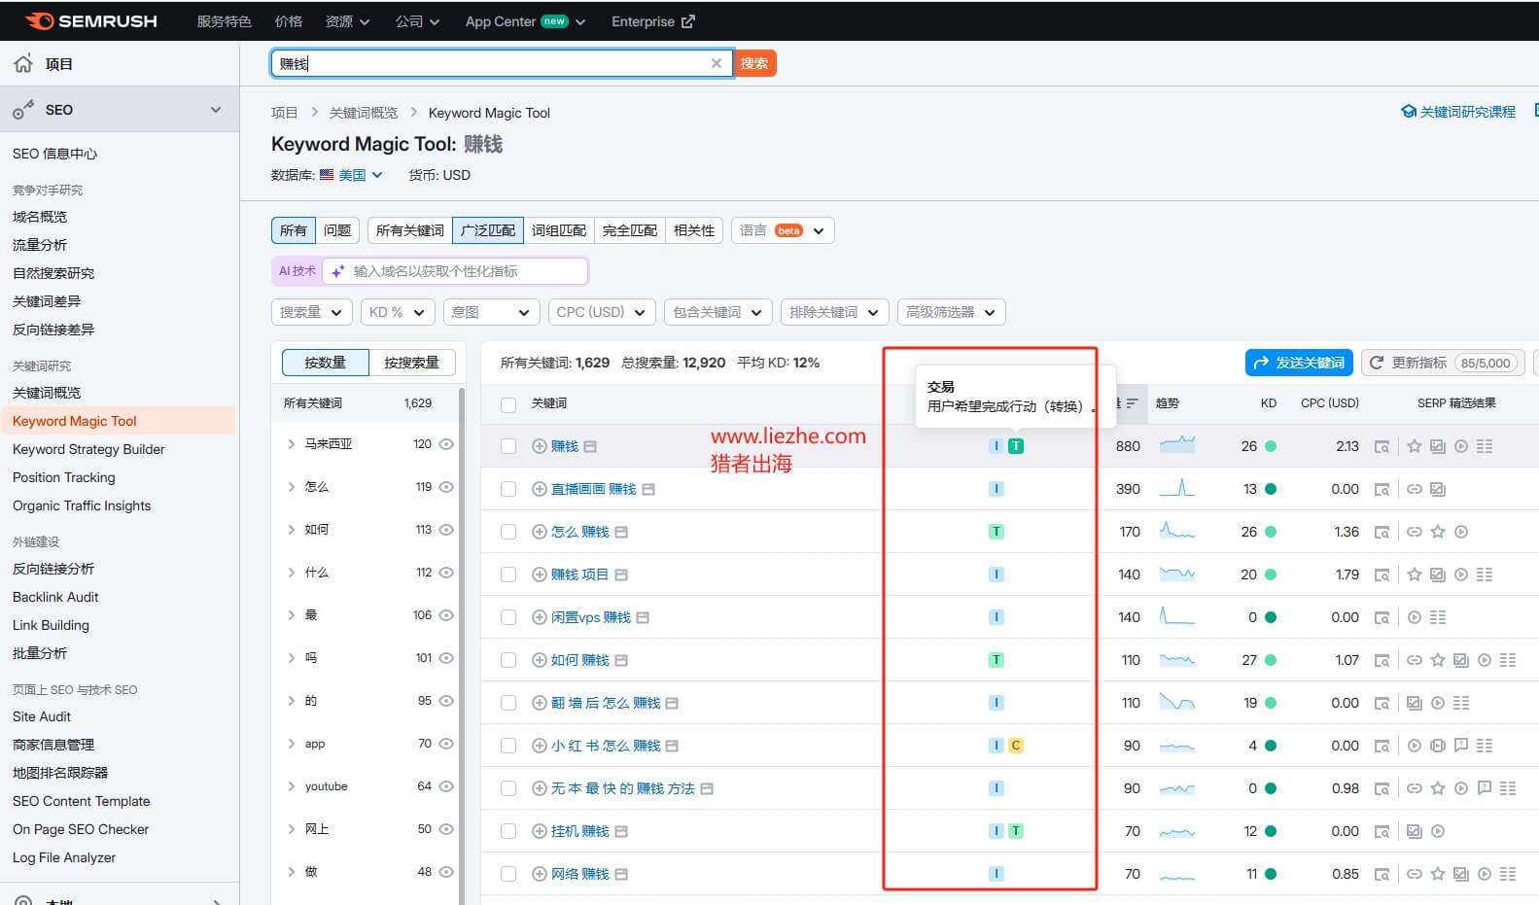1539x905 pixels.
Task: Clear the search field with the X icon
Action: click(x=717, y=63)
